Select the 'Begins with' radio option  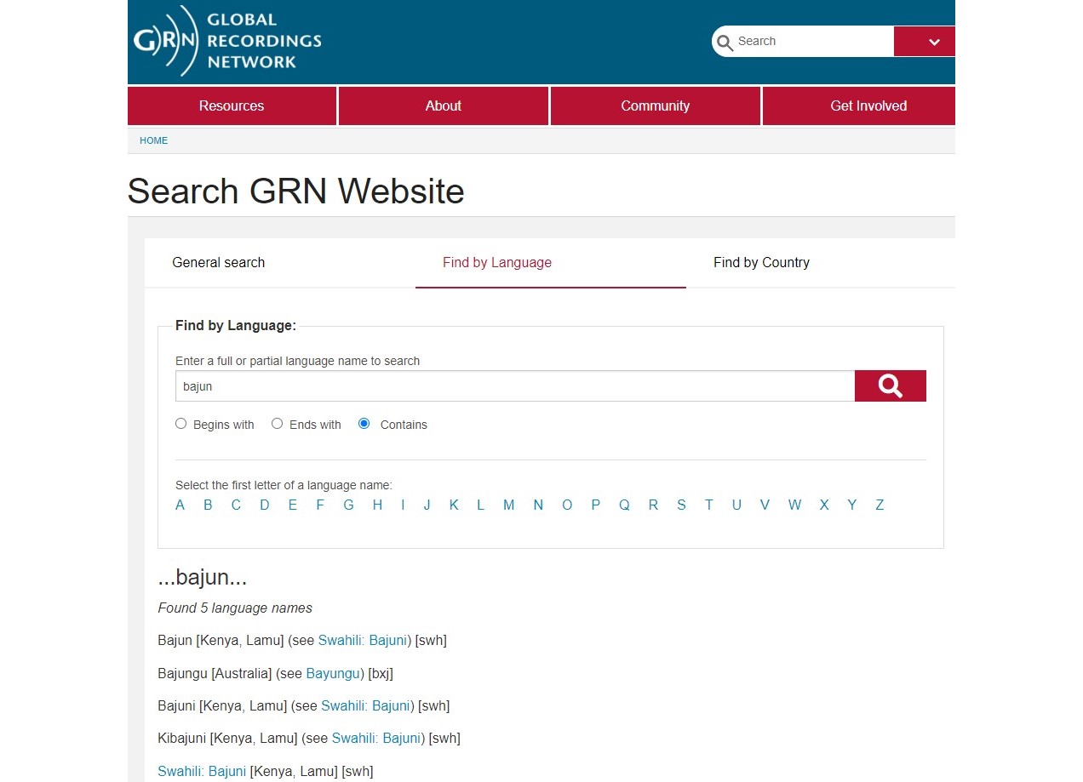tap(180, 424)
